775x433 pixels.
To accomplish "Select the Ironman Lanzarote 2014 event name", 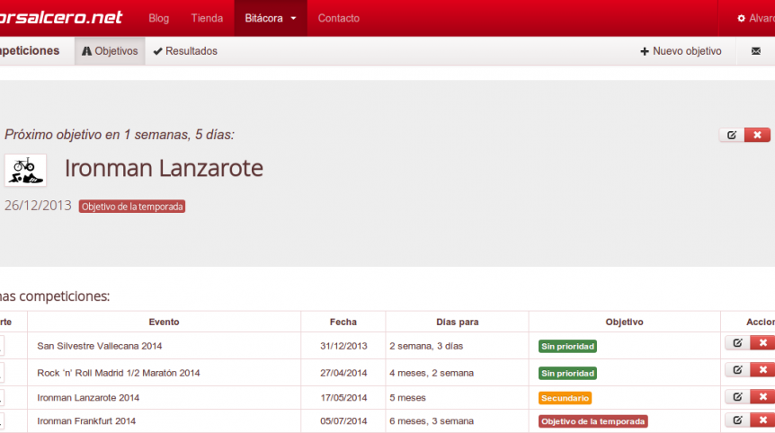I will pos(88,397).
